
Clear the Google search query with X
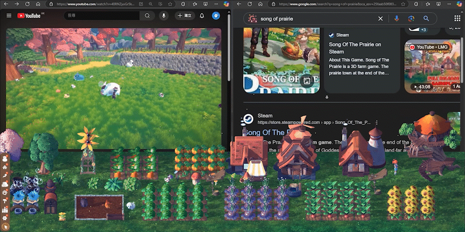(381, 18)
